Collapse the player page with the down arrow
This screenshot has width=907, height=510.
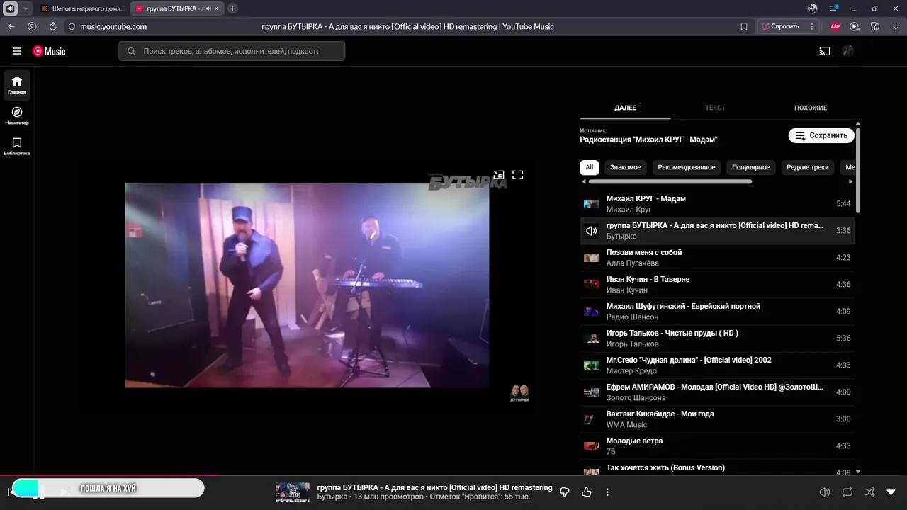(x=891, y=492)
